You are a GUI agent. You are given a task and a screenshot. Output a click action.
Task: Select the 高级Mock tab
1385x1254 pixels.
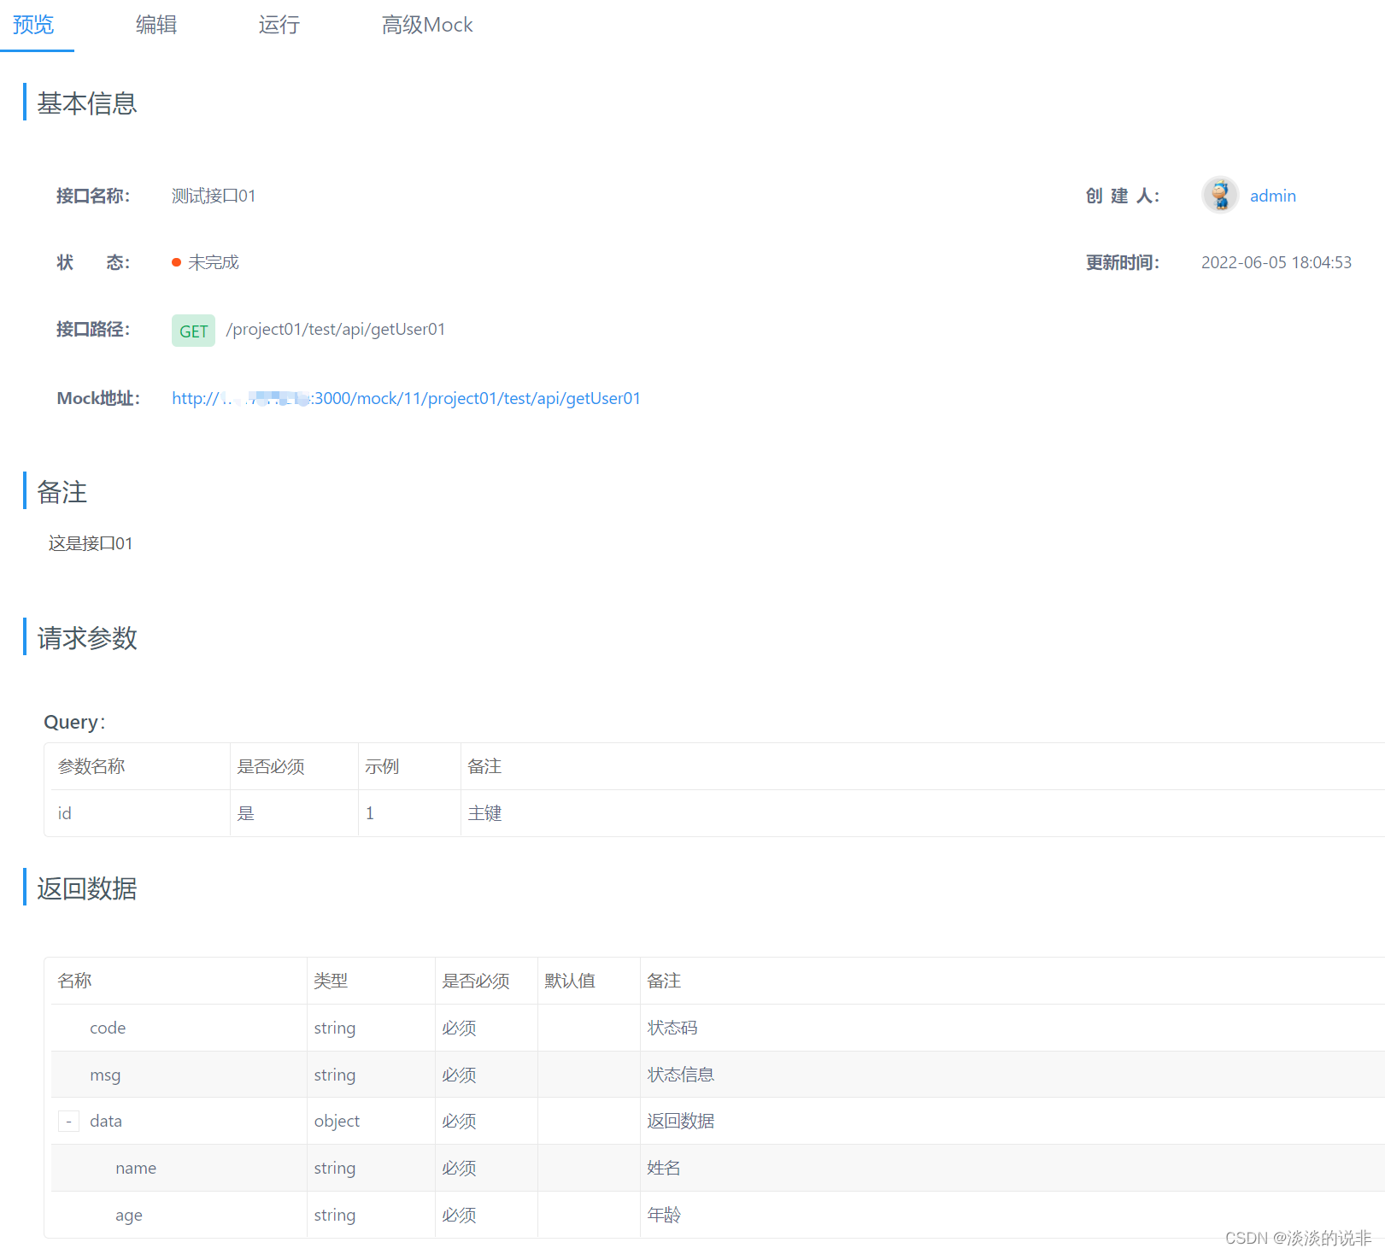click(x=427, y=25)
